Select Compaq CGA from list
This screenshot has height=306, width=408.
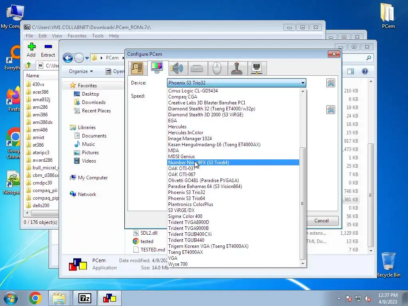coord(233,97)
